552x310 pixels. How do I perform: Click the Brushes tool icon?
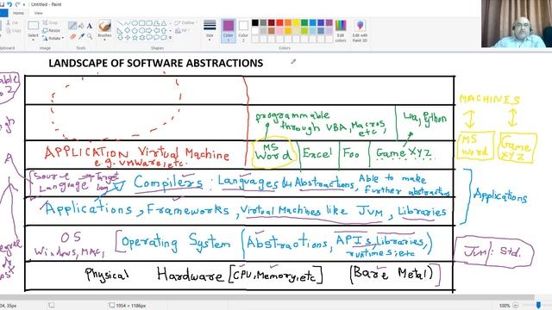tap(104, 27)
